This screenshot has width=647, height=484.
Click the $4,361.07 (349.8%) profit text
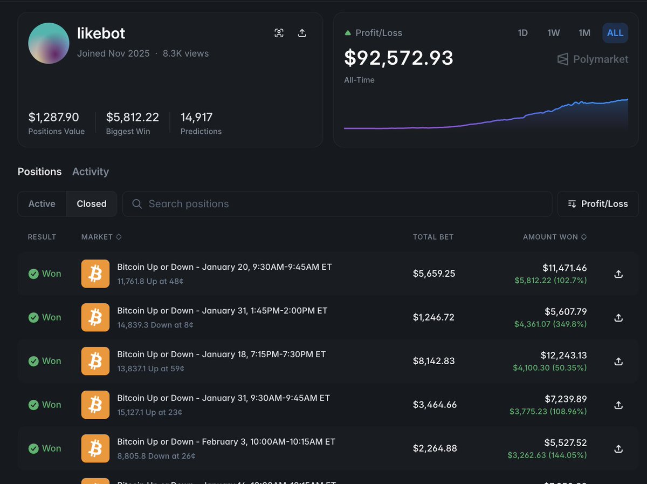point(550,324)
